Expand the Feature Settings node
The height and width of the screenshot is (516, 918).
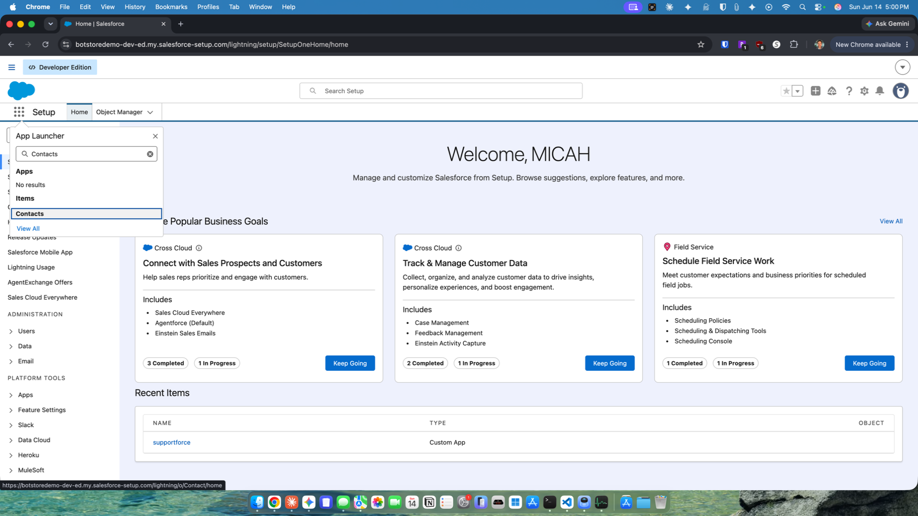pyautogui.click(x=11, y=410)
